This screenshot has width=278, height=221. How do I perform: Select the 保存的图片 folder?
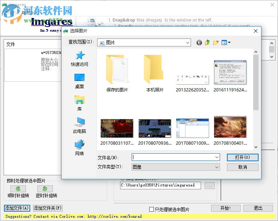(x=117, y=74)
